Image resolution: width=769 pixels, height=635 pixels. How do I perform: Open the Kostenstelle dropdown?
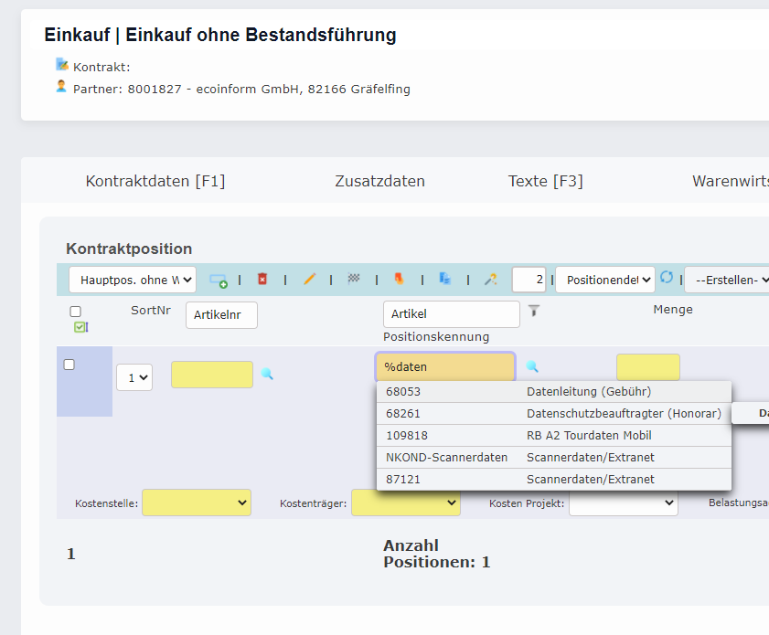(x=197, y=502)
